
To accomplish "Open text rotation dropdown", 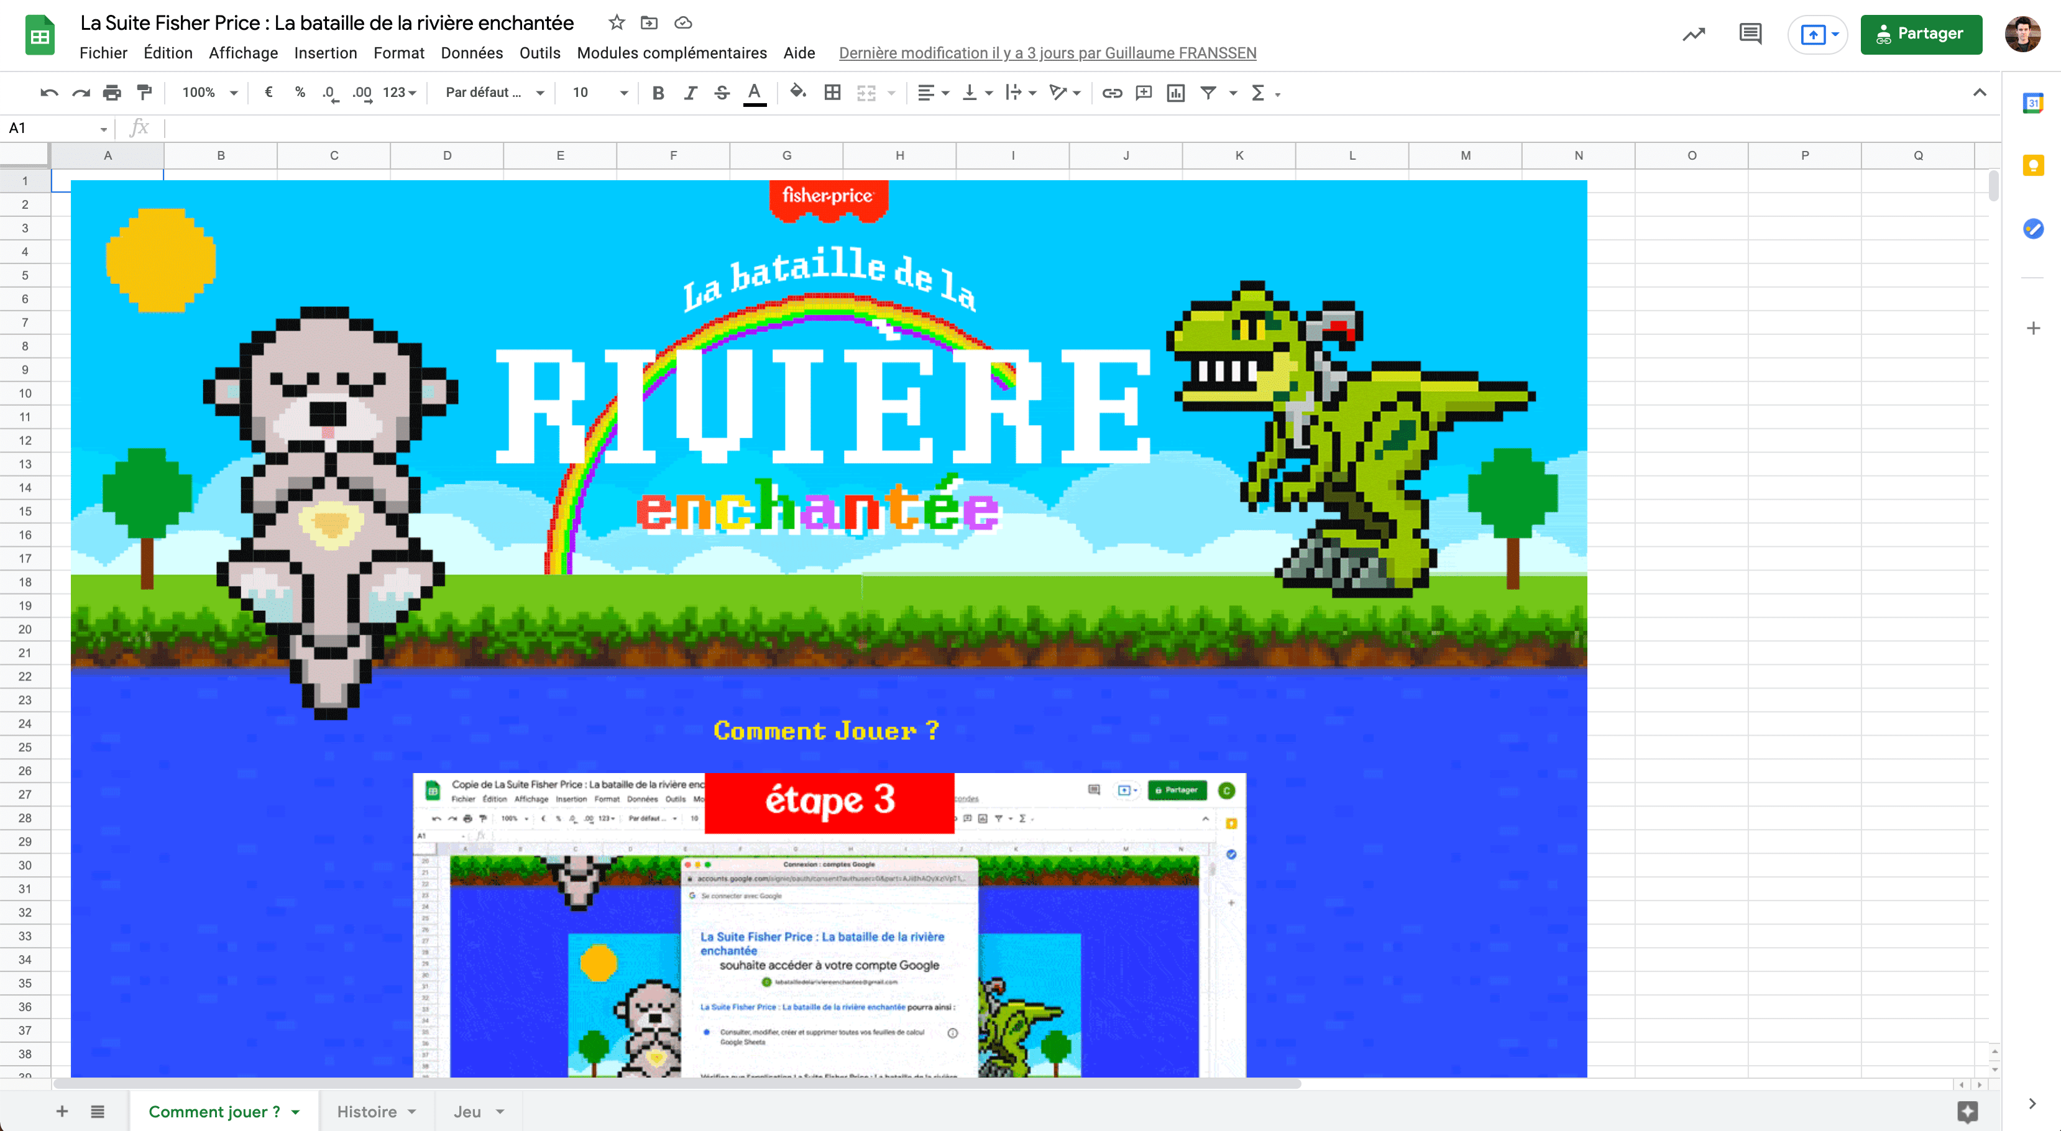I will 1065,93.
